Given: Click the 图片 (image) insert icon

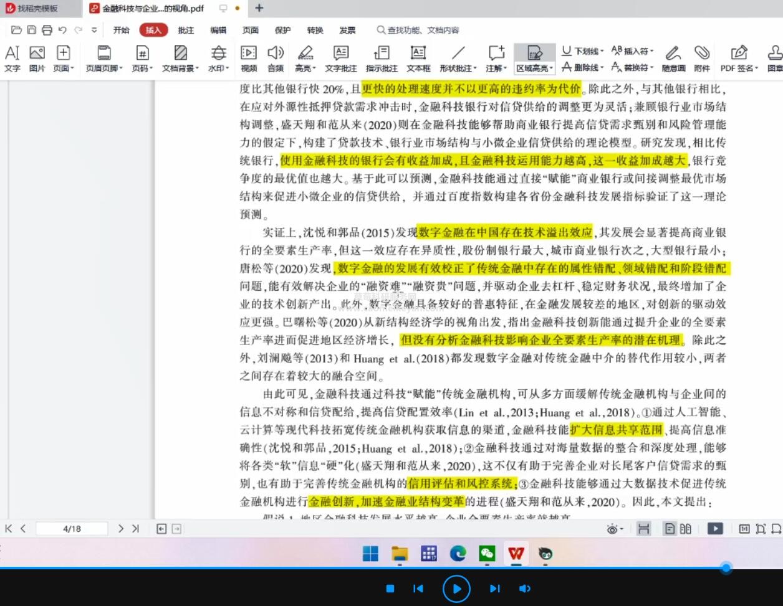Looking at the screenshot, I should (37, 59).
